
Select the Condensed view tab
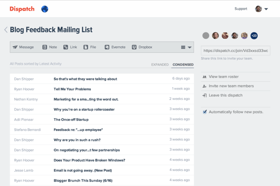pos(183,65)
